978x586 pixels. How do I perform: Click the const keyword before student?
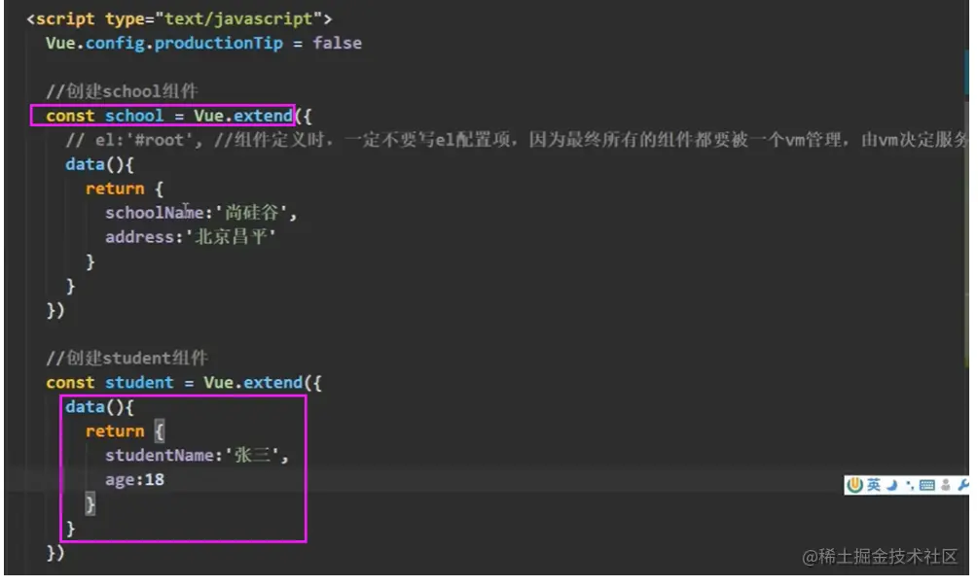click(70, 382)
